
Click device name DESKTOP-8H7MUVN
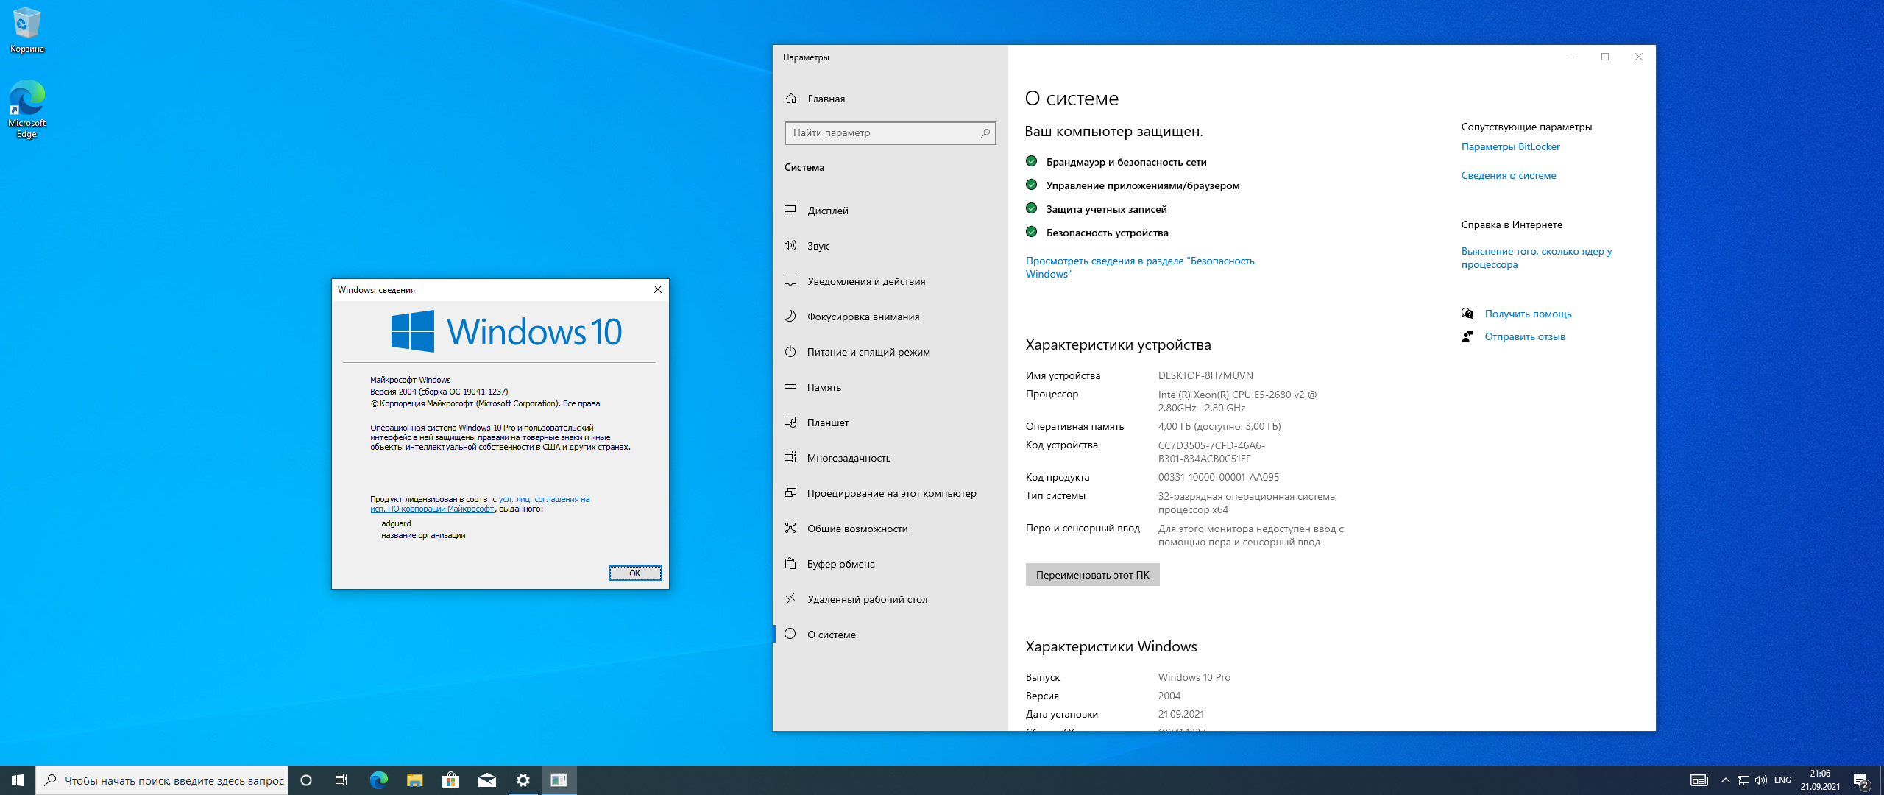pos(1205,375)
